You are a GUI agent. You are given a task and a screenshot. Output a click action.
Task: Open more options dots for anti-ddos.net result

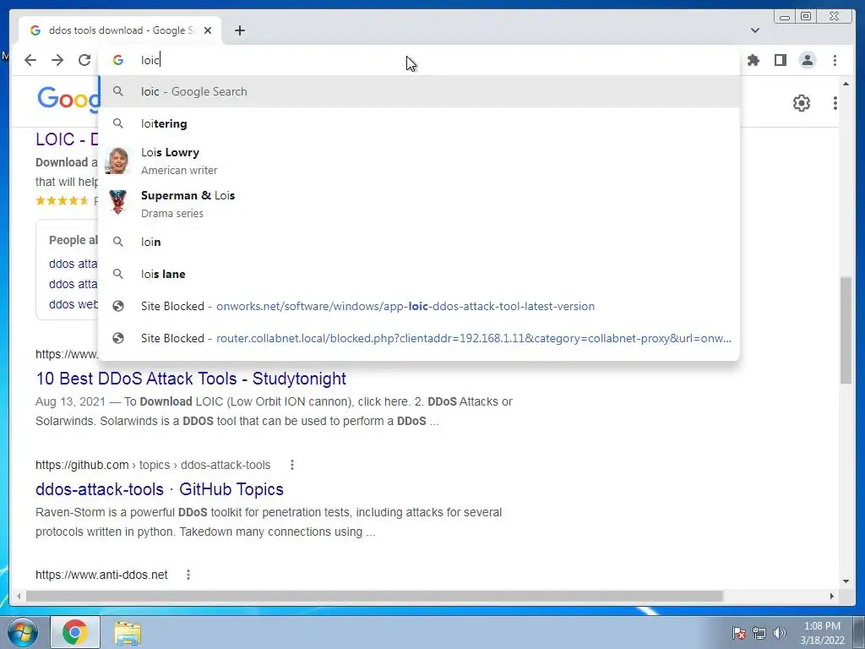click(x=188, y=575)
